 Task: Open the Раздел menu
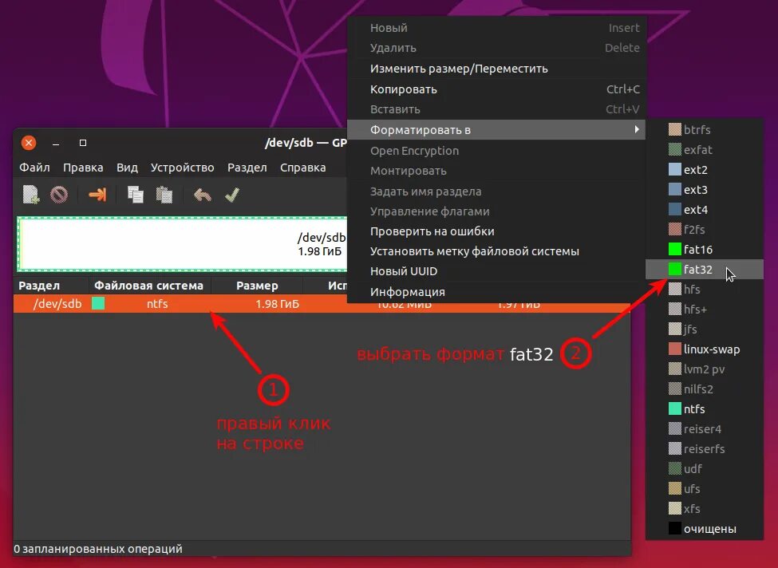[247, 168]
